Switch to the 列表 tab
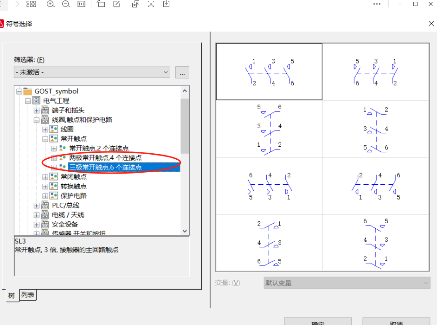Image resolution: width=437 pixels, height=325 pixels. (28, 295)
